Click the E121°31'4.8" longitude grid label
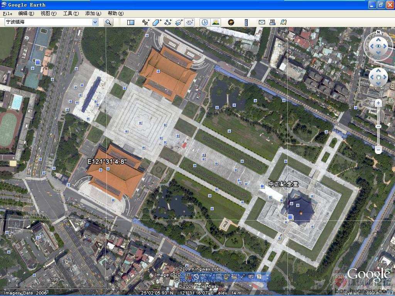Screen dimensions: 395x296 click(x=107, y=161)
